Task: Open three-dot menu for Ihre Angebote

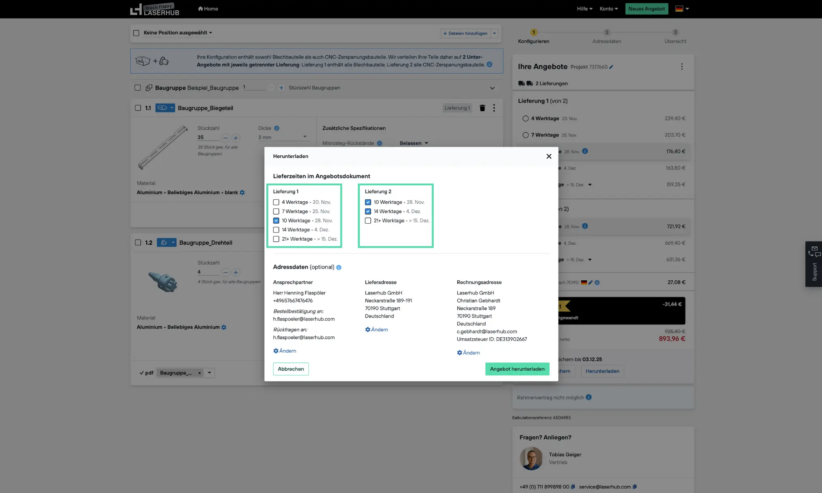Action: [x=682, y=67]
